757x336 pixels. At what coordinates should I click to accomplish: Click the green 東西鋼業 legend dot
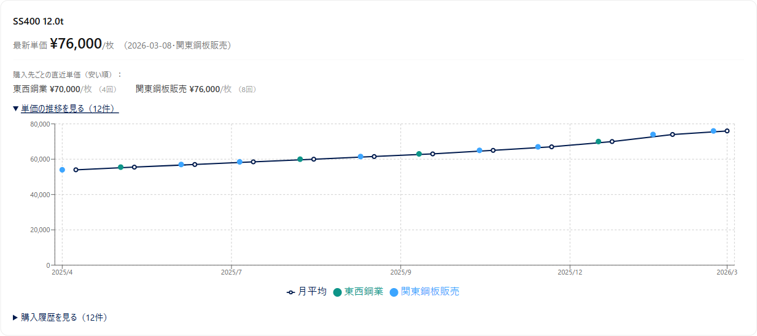coord(337,292)
